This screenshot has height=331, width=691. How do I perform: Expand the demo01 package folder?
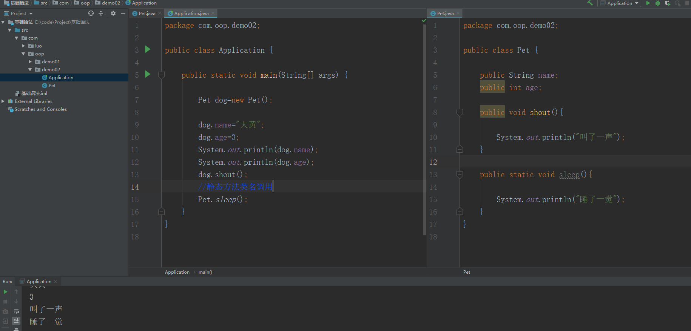pyautogui.click(x=30, y=61)
